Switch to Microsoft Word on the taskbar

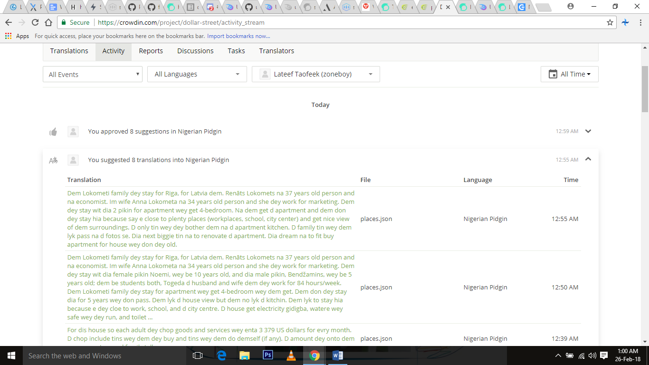click(337, 355)
